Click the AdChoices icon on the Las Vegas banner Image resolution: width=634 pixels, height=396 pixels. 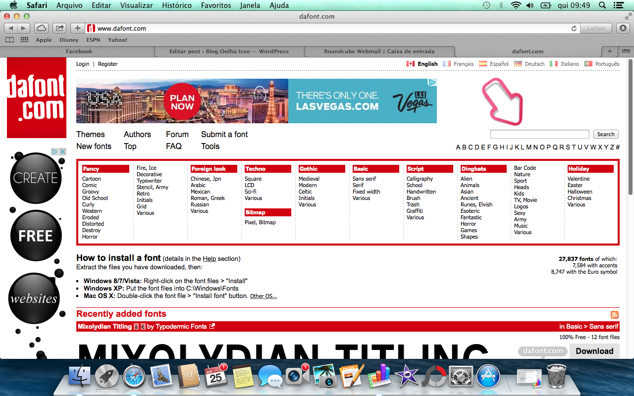coord(432,83)
